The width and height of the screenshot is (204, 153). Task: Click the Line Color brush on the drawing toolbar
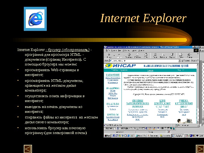click(x=154, y=128)
